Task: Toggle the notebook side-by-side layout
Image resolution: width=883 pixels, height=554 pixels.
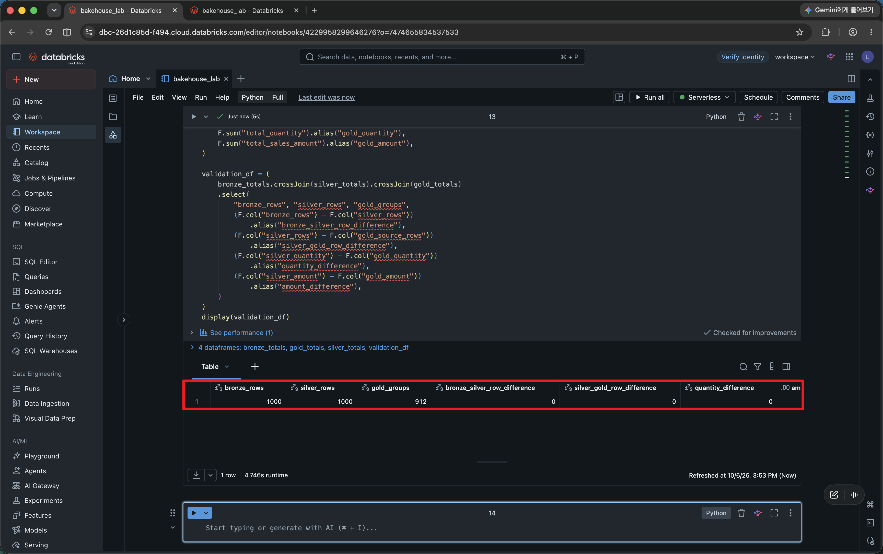Action: click(851, 79)
